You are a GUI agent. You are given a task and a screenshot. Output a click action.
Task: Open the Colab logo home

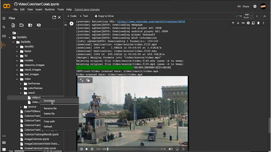point(7,6)
